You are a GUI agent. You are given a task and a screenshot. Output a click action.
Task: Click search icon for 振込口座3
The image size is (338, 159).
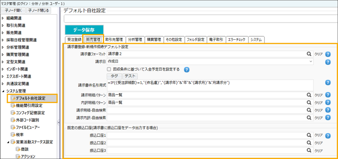309,150
